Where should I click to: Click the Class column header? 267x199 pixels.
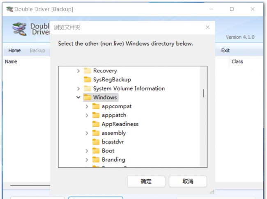coord(237,62)
